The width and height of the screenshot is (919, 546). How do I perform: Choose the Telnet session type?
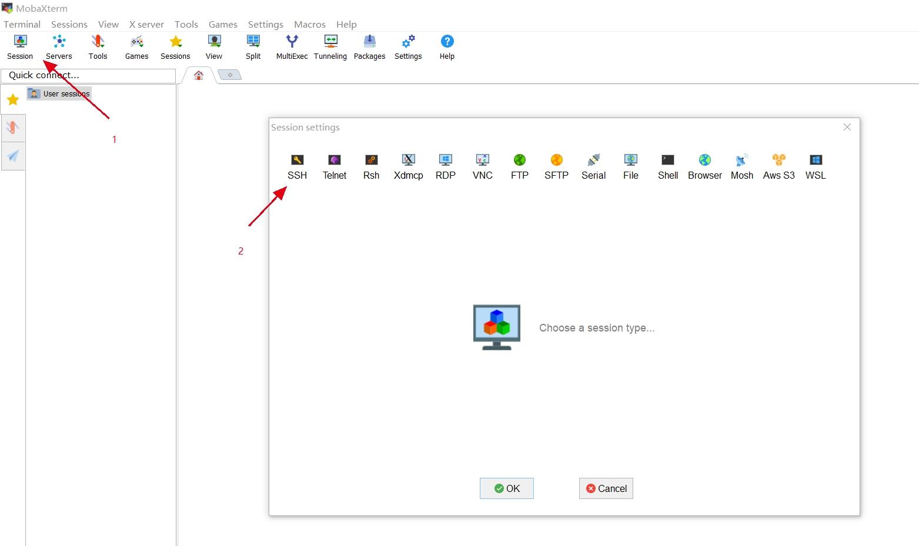pos(335,167)
